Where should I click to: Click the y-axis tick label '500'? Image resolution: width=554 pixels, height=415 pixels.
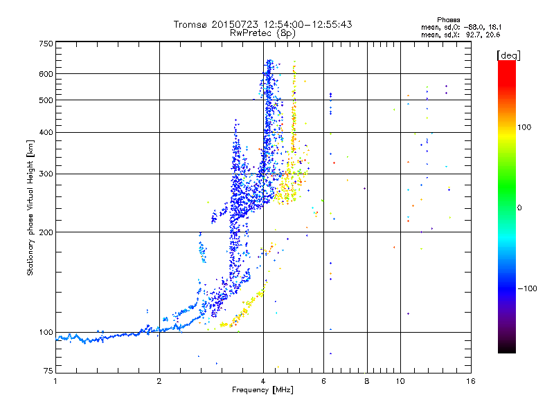point(46,100)
